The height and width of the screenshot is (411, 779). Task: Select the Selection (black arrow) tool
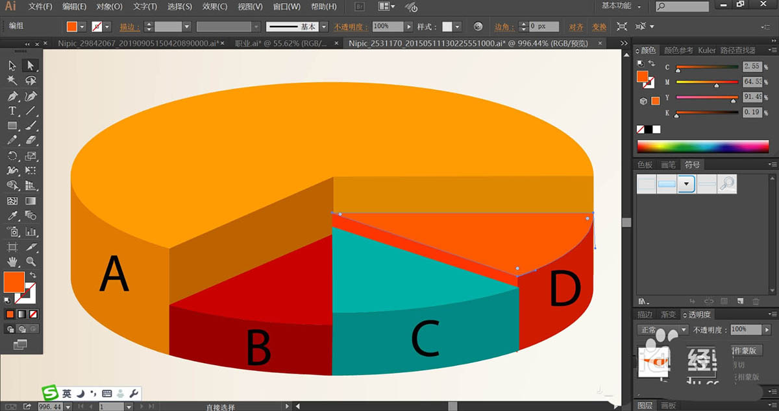point(12,65)
